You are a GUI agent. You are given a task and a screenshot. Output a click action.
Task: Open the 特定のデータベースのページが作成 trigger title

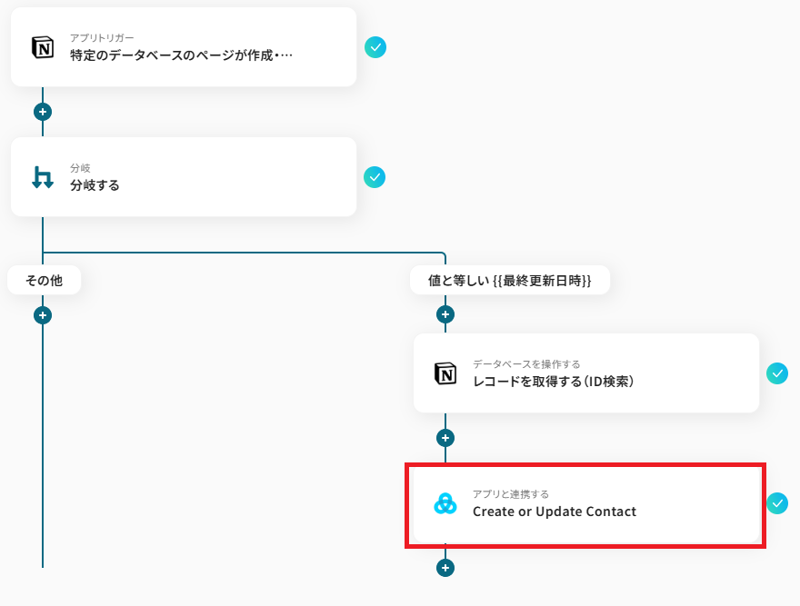point(182,55)
